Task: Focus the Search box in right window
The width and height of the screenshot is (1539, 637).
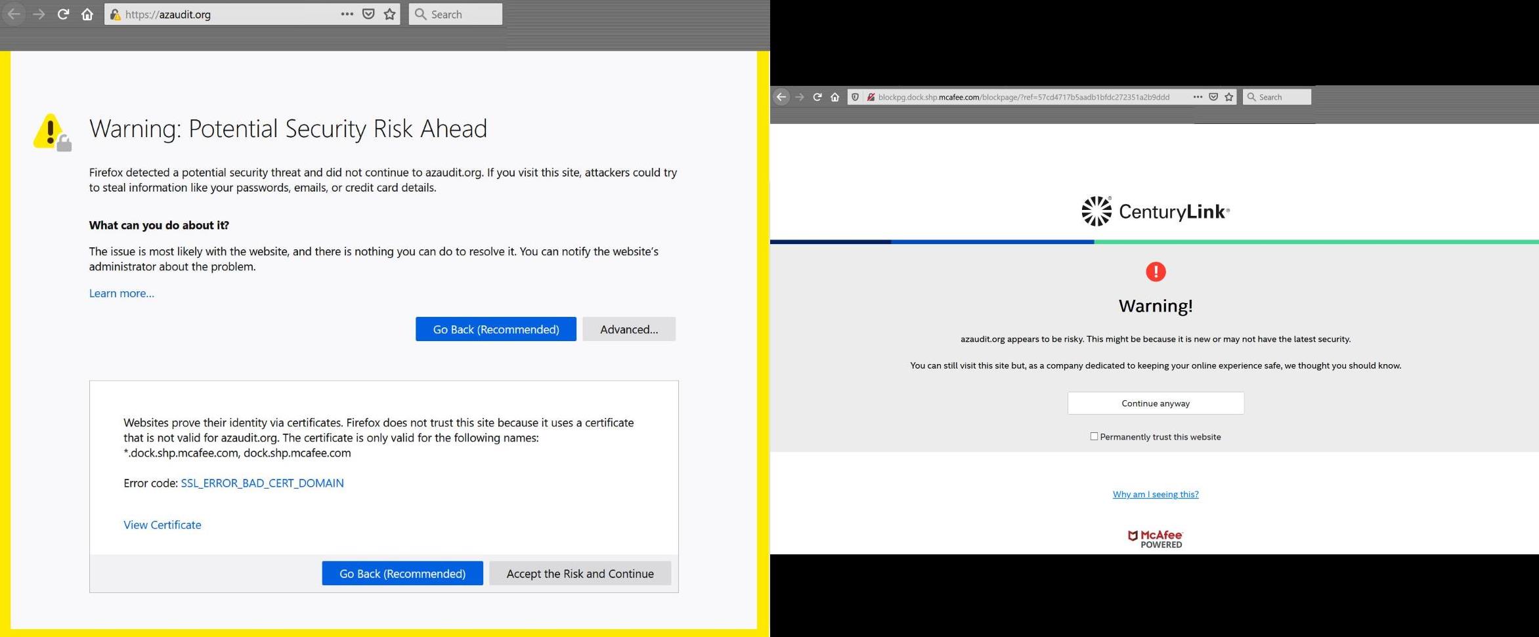Action: coord(1277,97)
